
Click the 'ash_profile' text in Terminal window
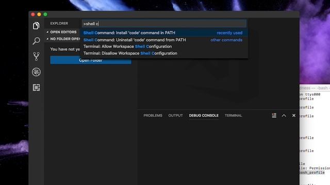pos(312,173)
